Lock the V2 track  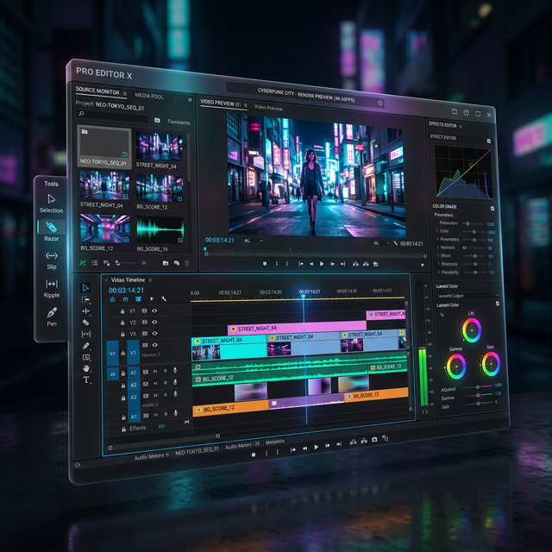click(122, 323)
